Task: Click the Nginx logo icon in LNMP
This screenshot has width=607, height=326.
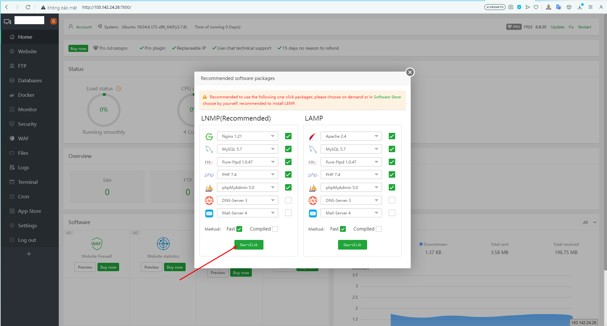Action: pos(209,137)
